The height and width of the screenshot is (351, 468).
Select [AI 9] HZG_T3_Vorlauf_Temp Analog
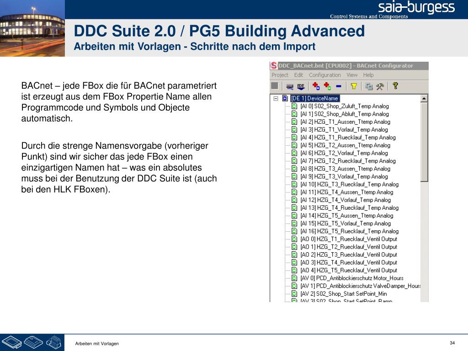[344, 176]
